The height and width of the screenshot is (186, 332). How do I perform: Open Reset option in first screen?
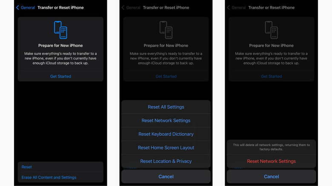pos(60,167)
